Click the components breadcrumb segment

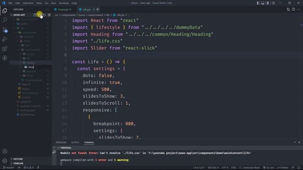(68, 15)
